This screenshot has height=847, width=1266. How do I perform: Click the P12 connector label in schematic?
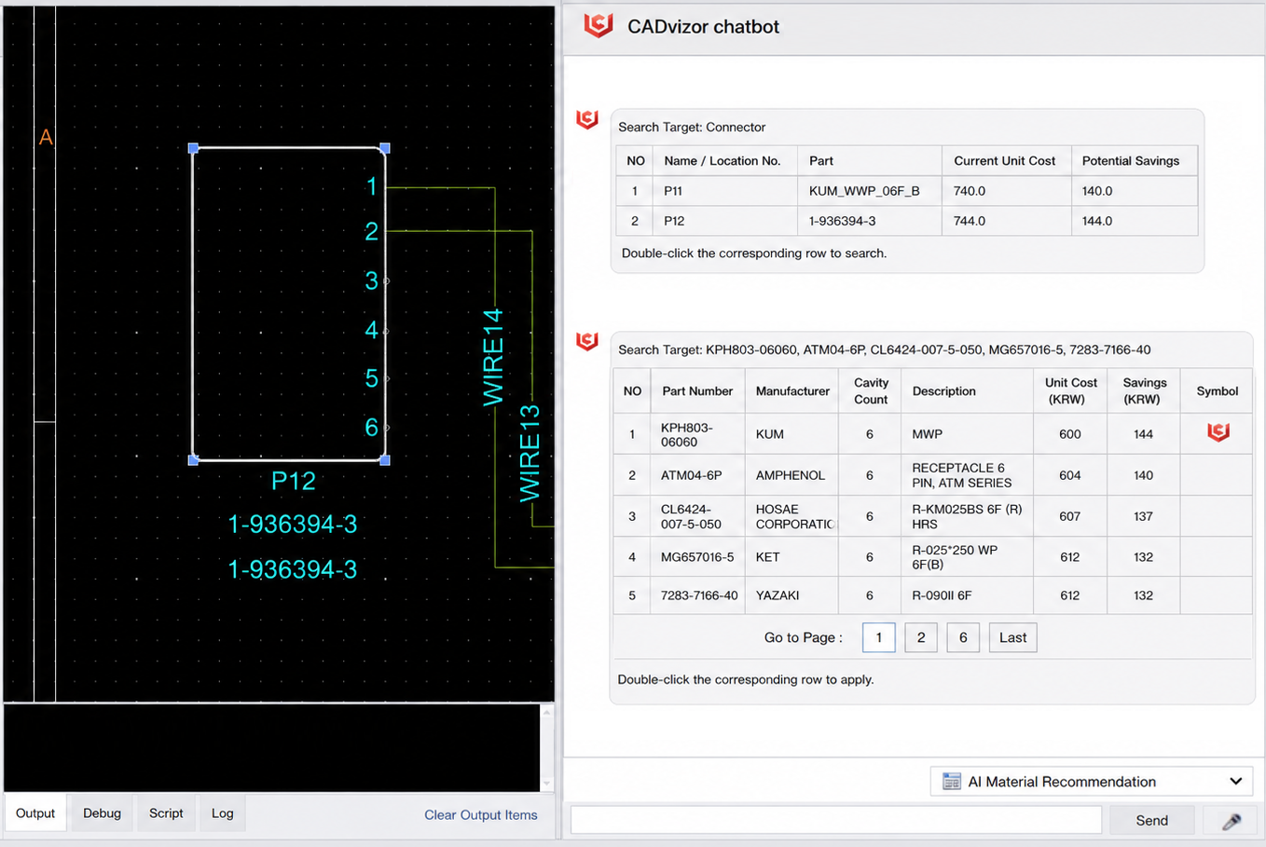[x=293, y=481]
